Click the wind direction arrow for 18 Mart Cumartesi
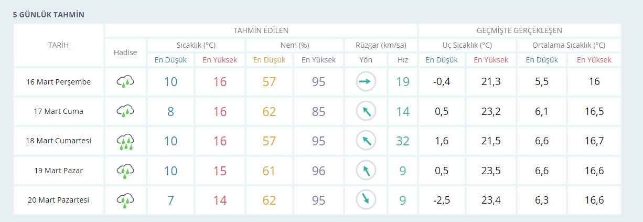 pyautogui.click(x=366, y=141)
